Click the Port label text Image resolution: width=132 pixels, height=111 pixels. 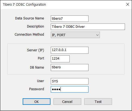pos(41,58)
